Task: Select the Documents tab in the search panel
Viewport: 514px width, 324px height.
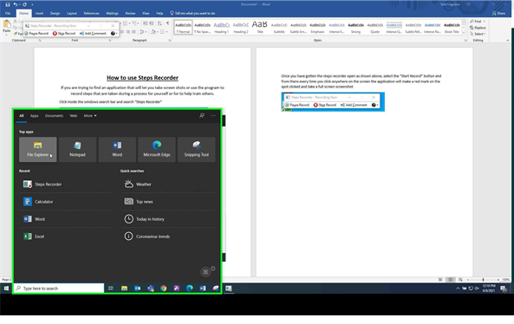Action: tap(54, 115)
